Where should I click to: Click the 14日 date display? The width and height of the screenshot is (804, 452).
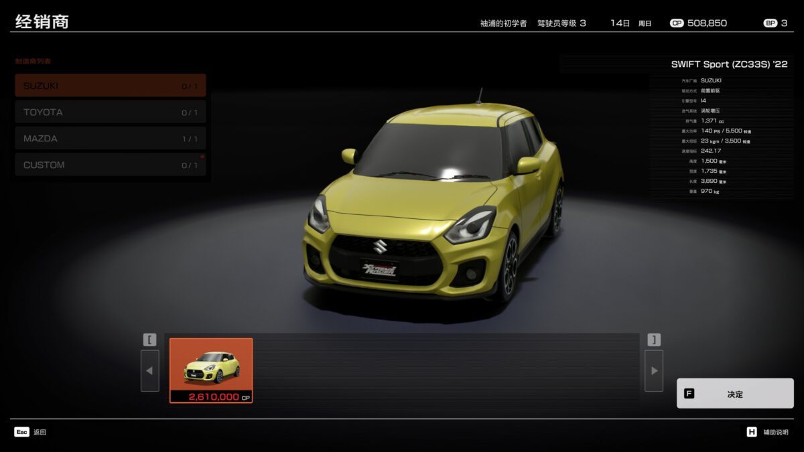click(x=620, y=23)
